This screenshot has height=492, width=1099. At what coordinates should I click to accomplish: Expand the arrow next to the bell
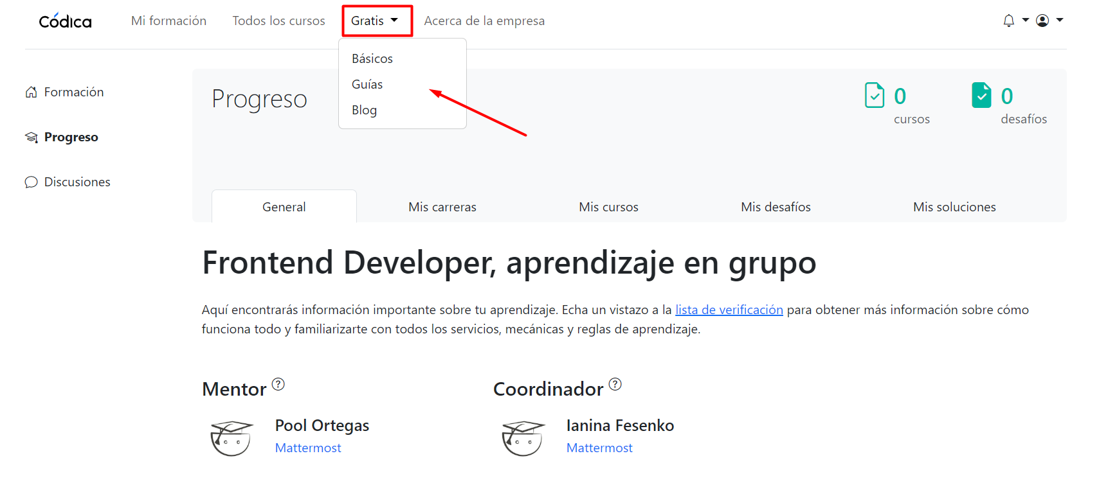pyautogui.click(x=1025, y=21)
